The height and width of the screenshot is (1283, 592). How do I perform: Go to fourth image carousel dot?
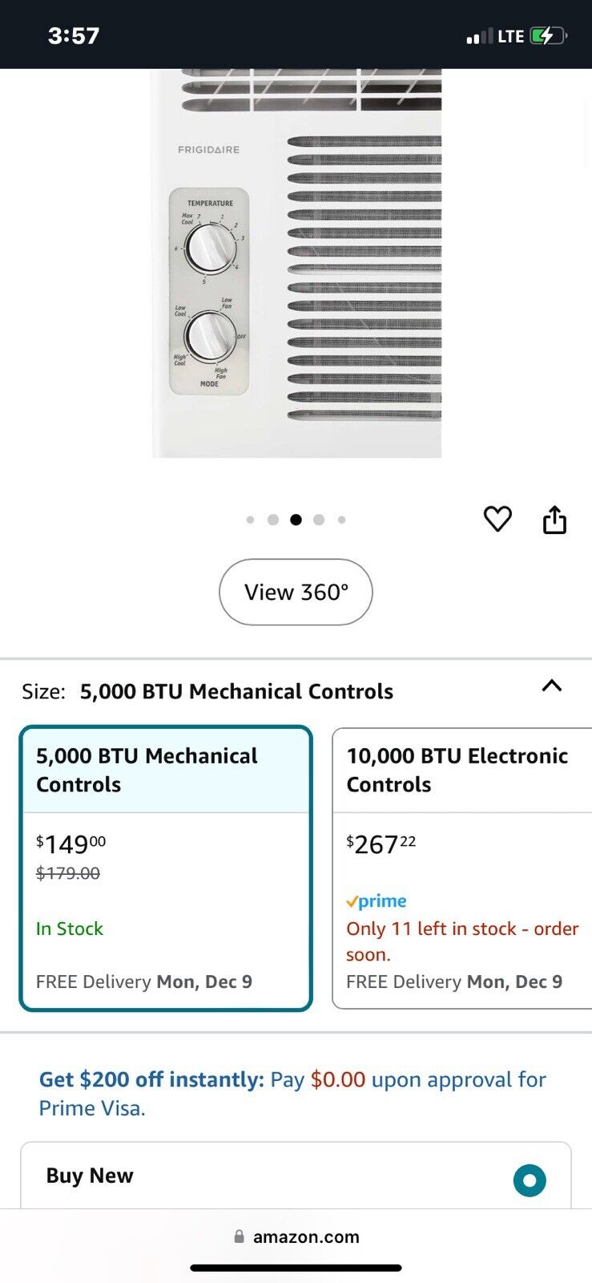(319, 520)
